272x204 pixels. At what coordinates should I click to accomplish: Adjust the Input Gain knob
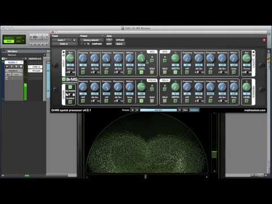click(x=70, y=58)
